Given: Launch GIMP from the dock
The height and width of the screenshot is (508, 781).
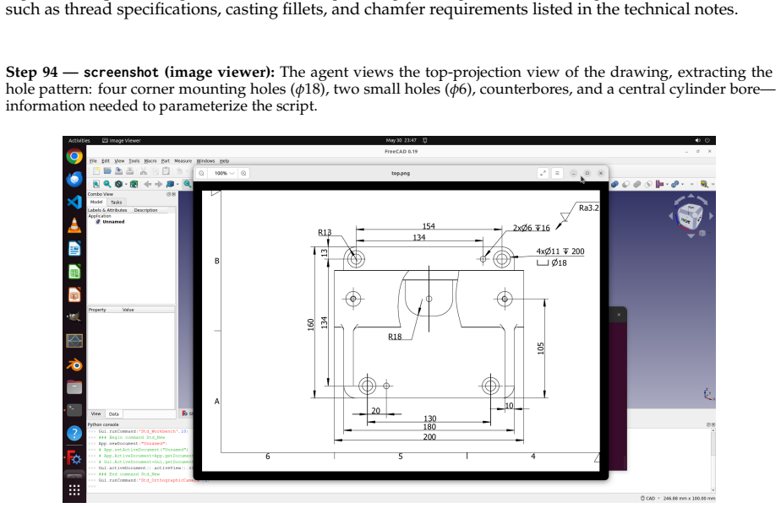Looking at the screenshot, I should pyautogui.click(x=74, y=317).
